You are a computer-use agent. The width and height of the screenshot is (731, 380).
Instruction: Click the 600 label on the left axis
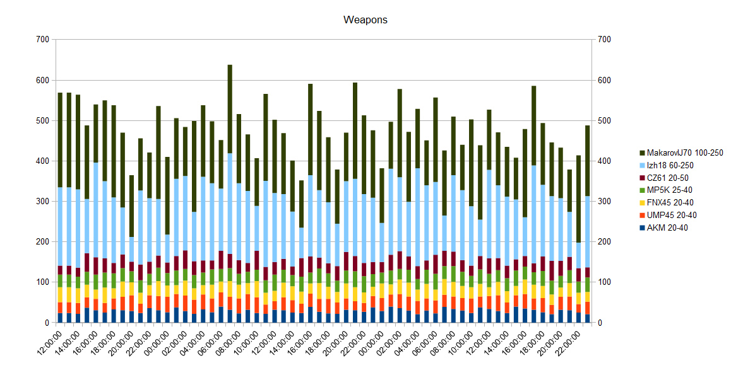pos(42,81)
